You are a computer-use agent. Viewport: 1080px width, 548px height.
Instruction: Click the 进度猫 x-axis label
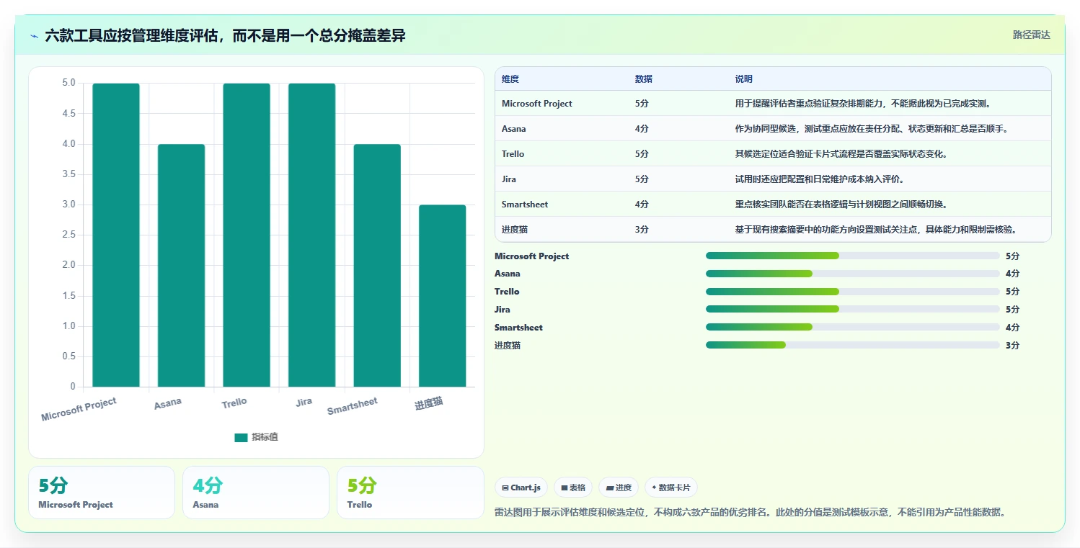tap(429, 403)
